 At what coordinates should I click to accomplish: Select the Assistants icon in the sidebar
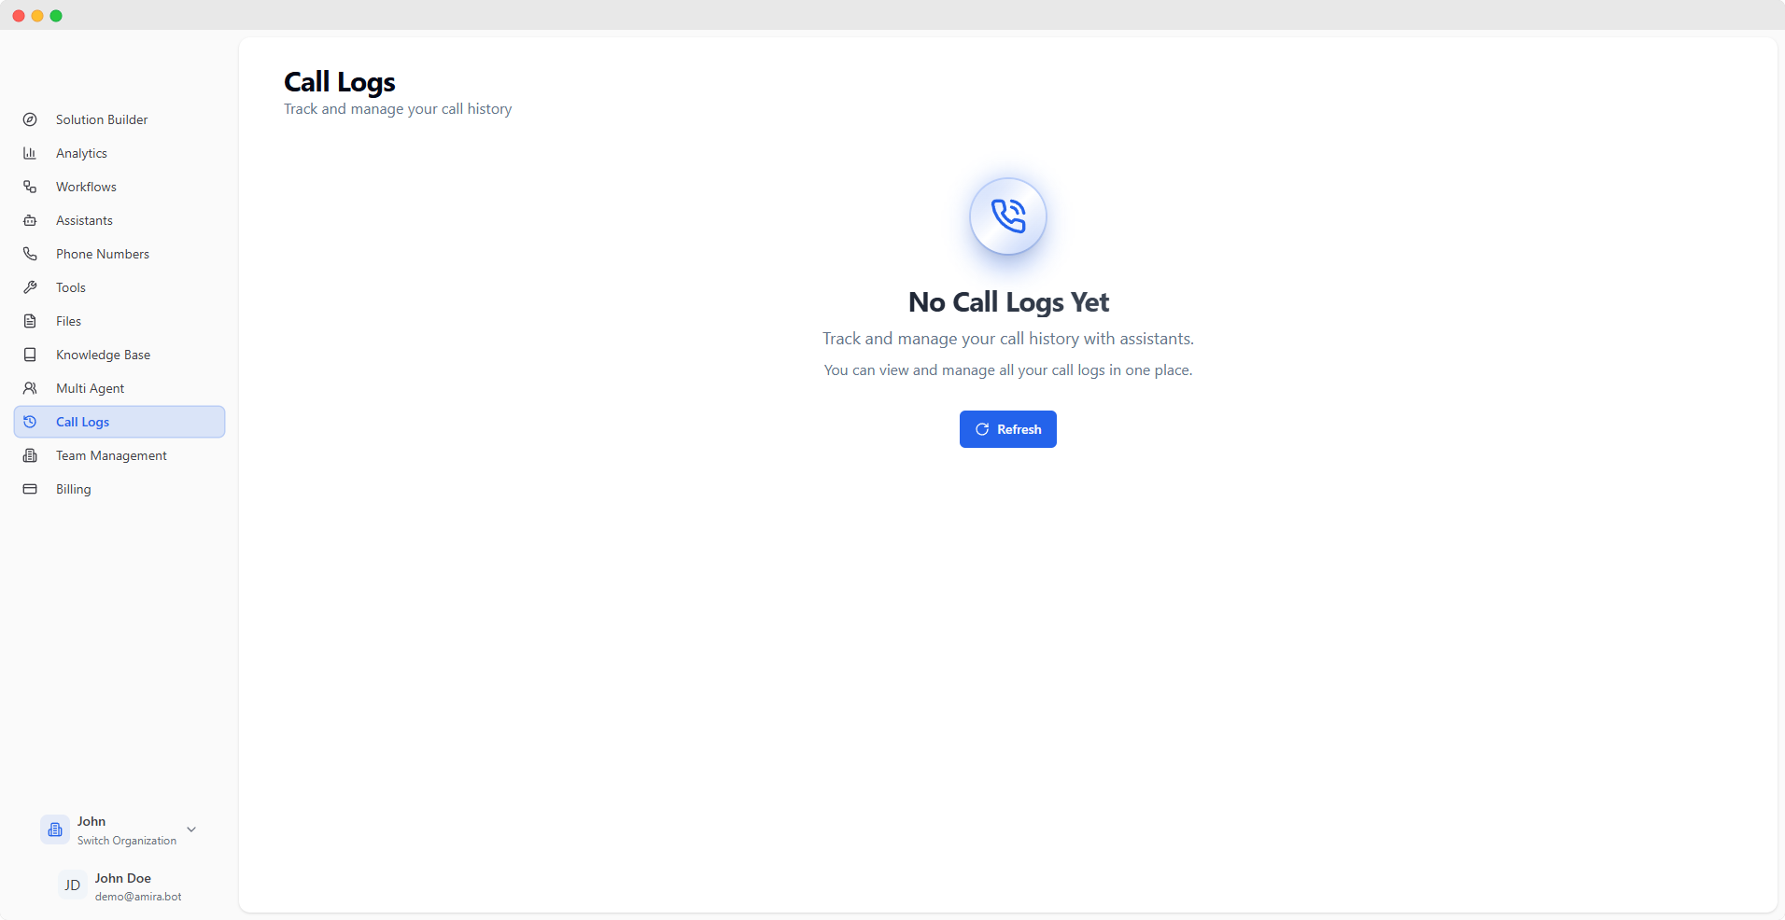31,219
